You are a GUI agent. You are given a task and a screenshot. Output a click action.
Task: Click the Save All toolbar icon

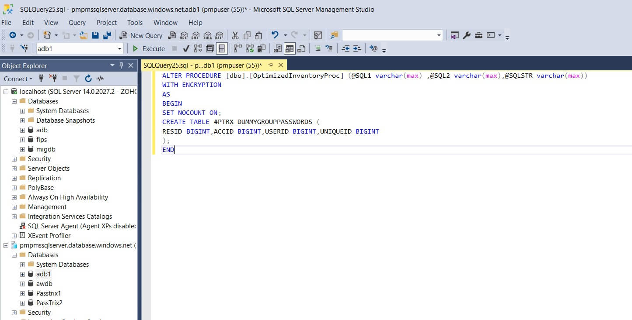click(x=107, y=35)
